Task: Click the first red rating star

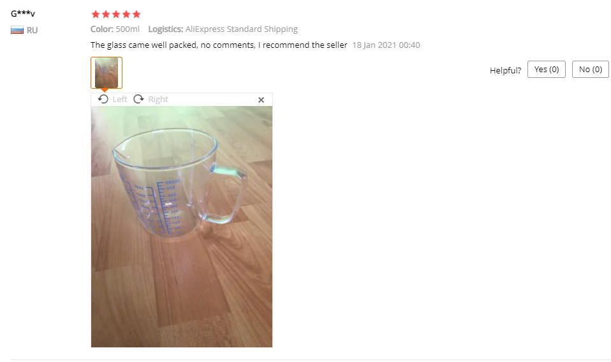Action: click(x=96, y=15)
